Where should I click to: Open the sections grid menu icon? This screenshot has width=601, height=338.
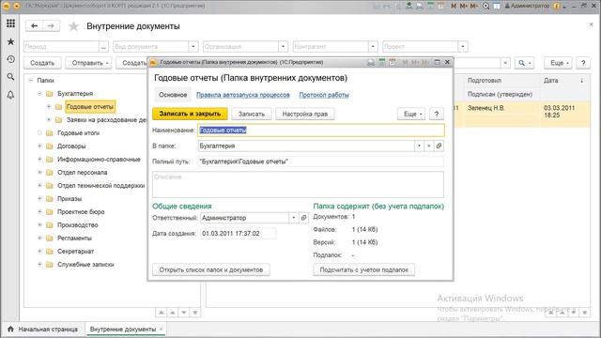(10, 23)
